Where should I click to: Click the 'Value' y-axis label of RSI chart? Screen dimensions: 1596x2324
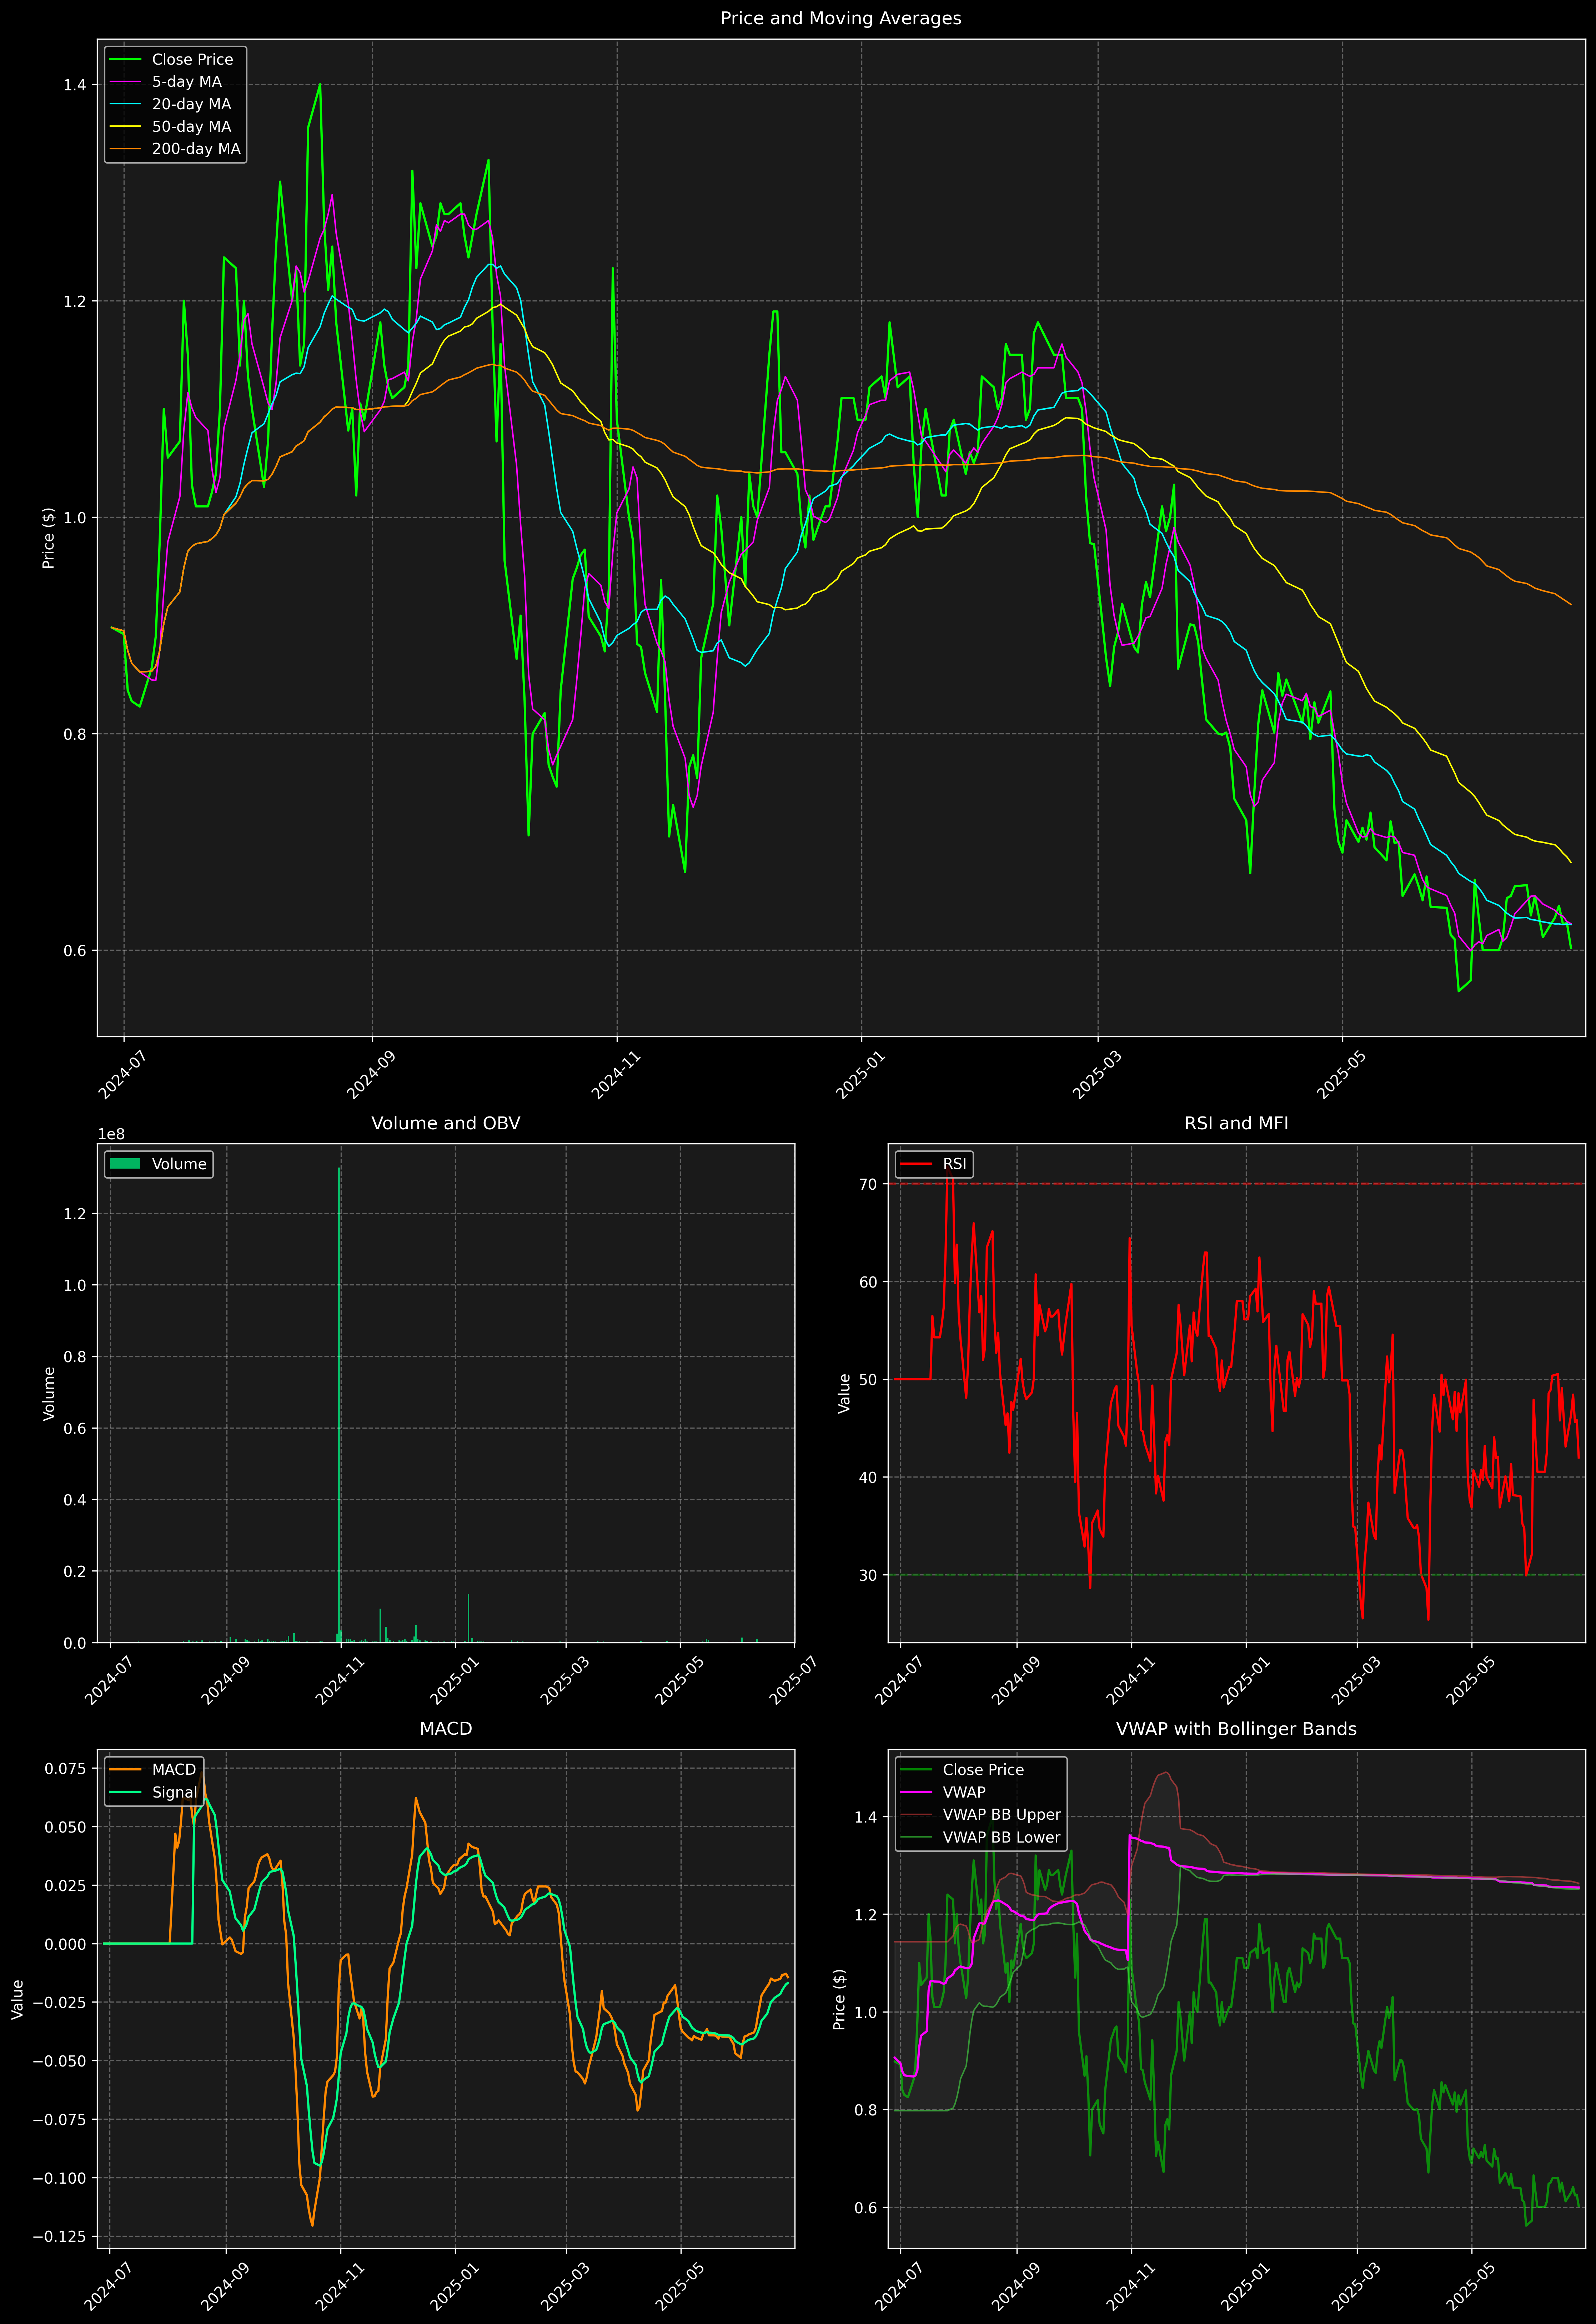coord(844,1393)
